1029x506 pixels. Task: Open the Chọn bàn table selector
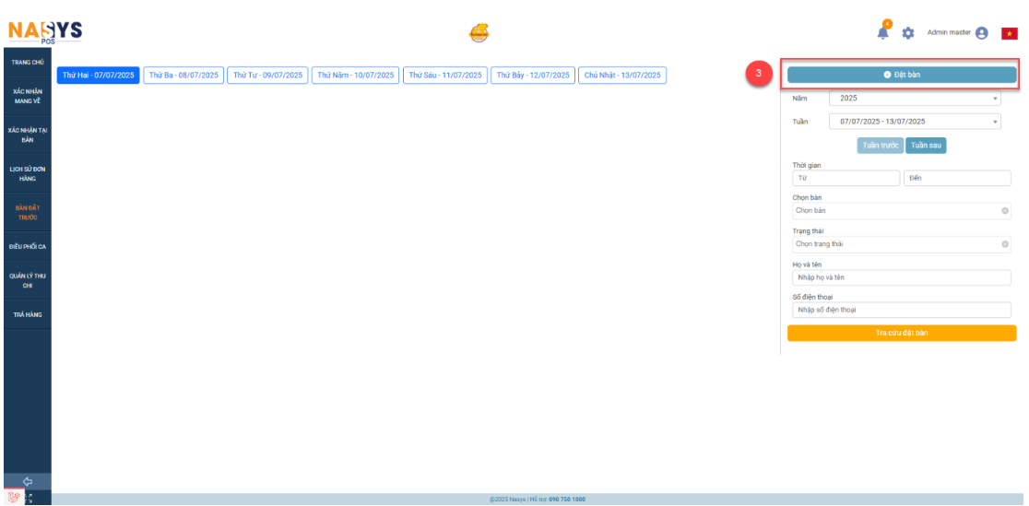[x=894, y=211]
